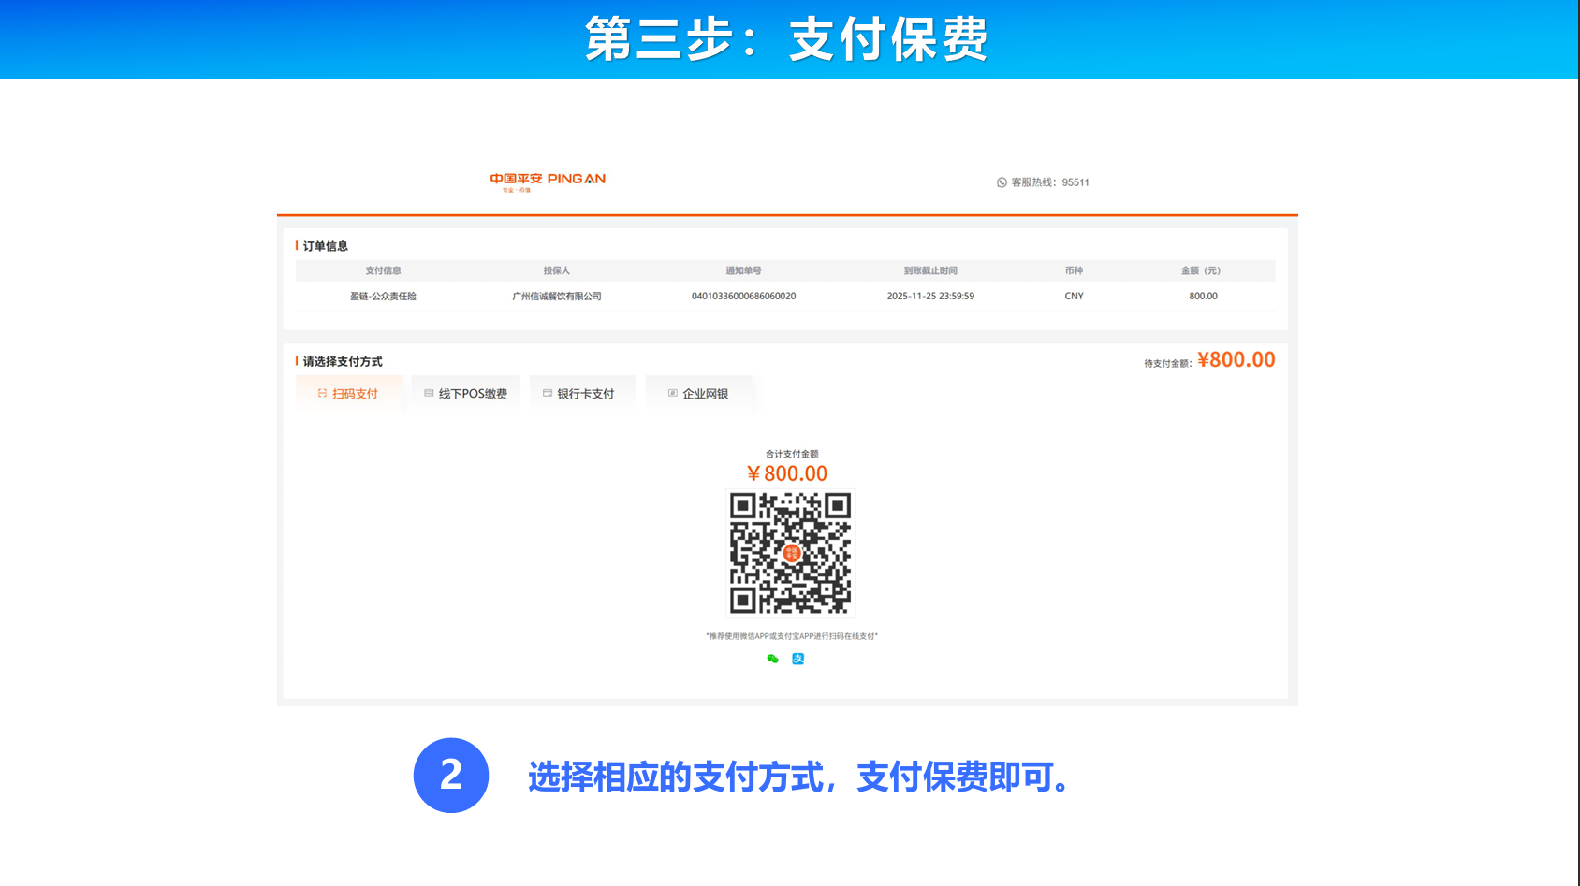This screenshot has width=1580, height=886.
Task: Click the POS icon on 线下POS缴费 tab
Action: coord(429,394)
